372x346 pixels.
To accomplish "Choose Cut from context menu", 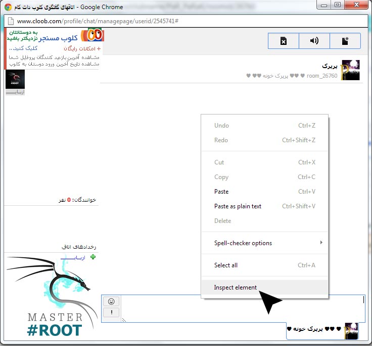I will (x=264, y=162).
